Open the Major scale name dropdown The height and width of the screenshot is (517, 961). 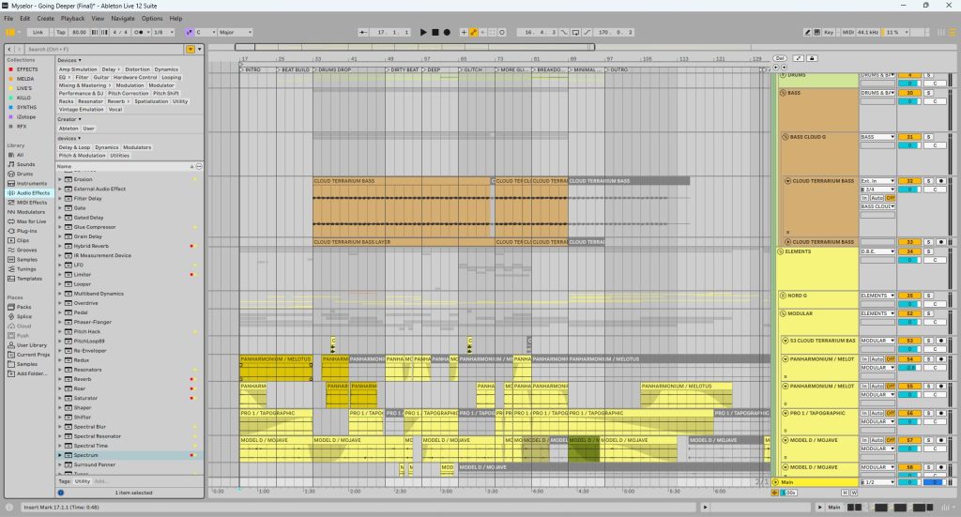235,32
